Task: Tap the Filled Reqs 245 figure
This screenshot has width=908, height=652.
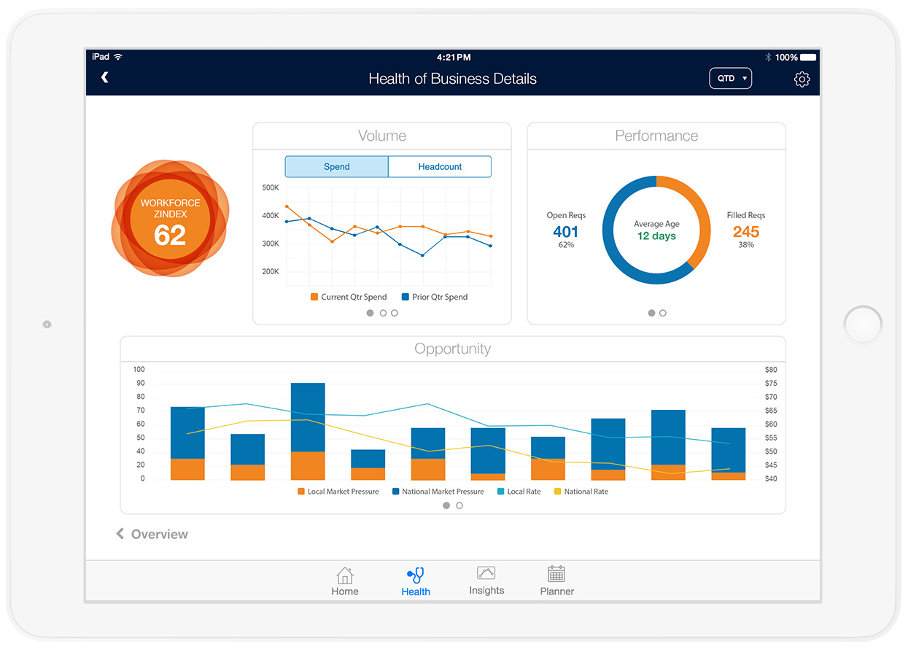Action: pos(745,232)
